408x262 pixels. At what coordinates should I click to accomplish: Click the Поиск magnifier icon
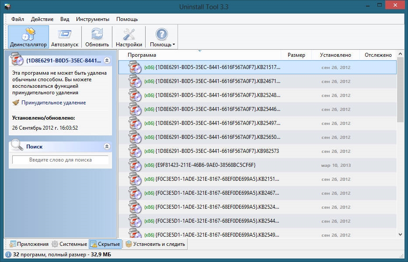click(x=17, y=145)
